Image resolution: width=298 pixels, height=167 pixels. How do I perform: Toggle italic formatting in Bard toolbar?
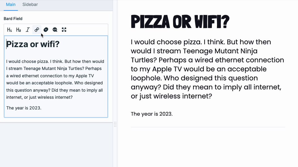(27, 30)
